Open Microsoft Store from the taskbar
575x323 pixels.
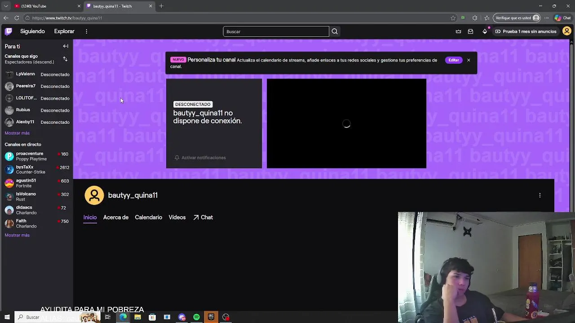click(152, 317)
